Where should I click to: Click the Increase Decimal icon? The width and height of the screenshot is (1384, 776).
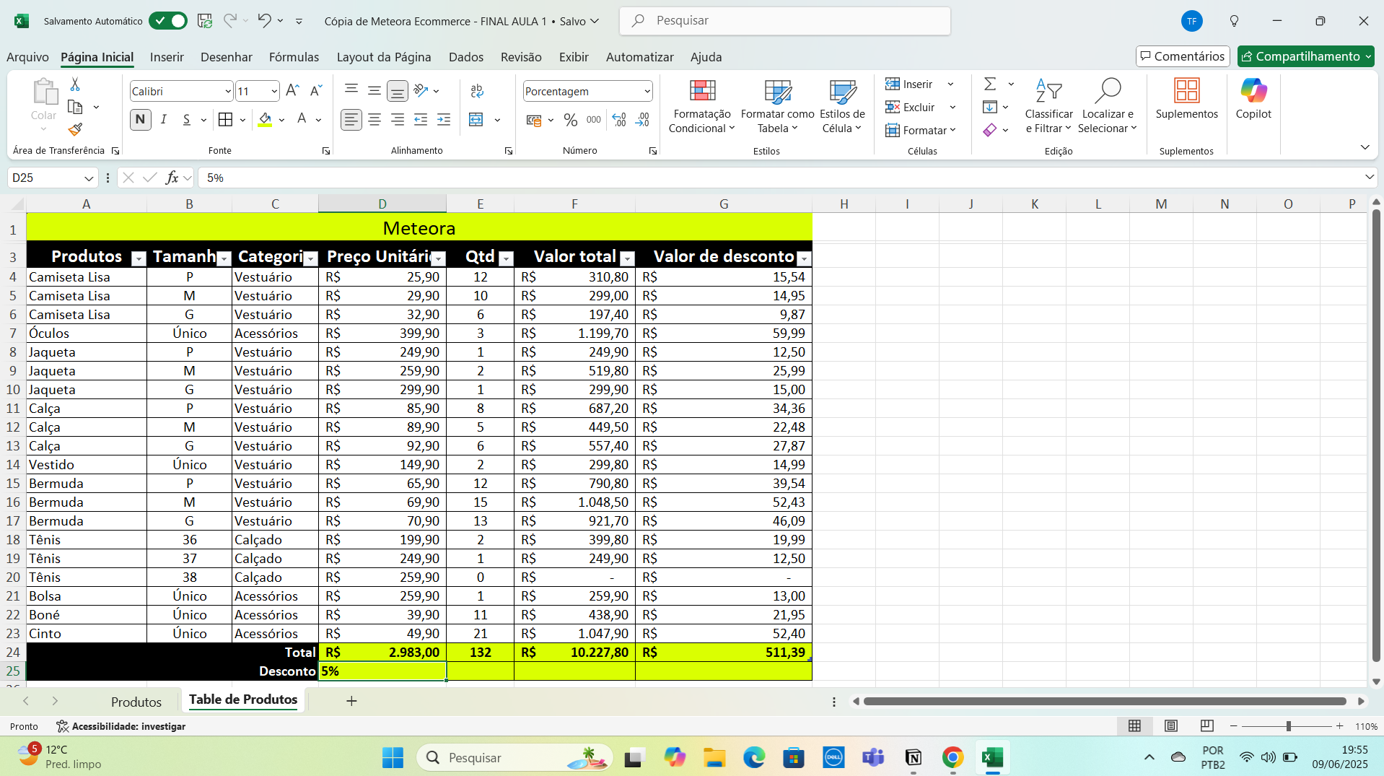tap(619, 120)
